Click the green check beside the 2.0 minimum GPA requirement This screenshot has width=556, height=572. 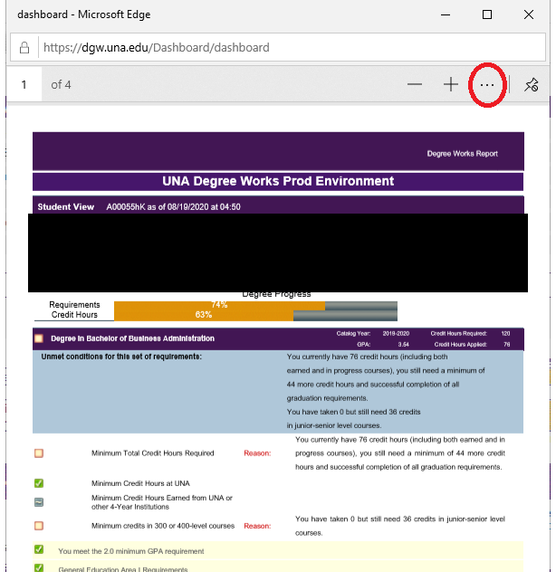39,550
